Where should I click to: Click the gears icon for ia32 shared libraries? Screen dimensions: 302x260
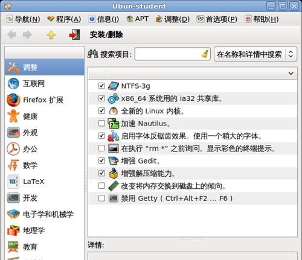(x=114, y=98)
